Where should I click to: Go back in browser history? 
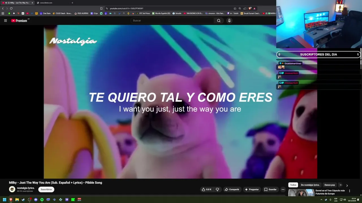point(3,8)
